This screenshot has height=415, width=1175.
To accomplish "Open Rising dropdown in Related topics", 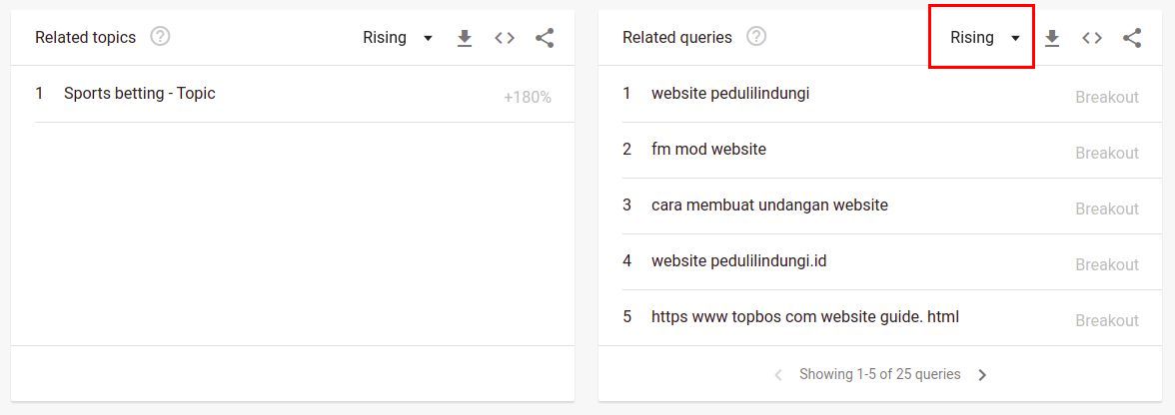I will click(398, 38).
